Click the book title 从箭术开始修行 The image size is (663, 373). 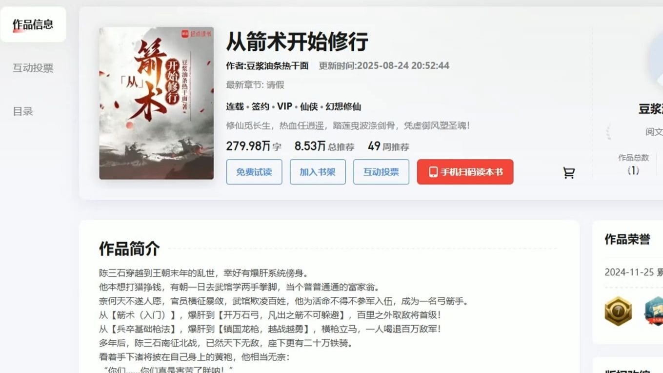tap(297, 41)
